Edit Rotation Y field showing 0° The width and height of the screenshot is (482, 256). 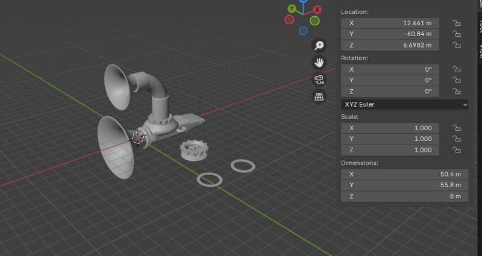pos(390,80)
